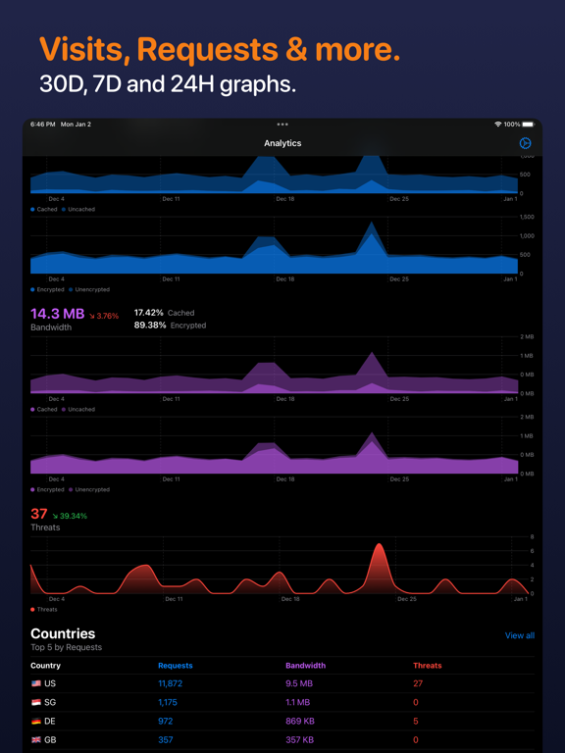Select the SG flag icon
This screenshot has width=565, height=753.
click(x=36, y=702)
